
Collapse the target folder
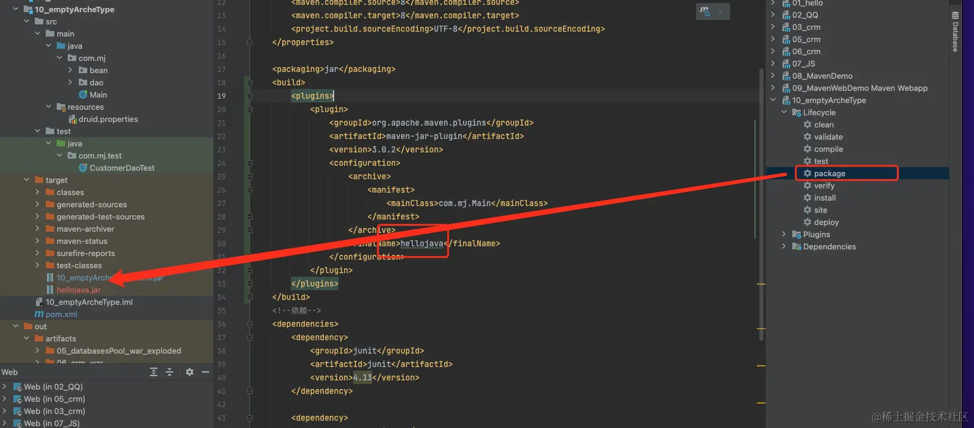27,180
